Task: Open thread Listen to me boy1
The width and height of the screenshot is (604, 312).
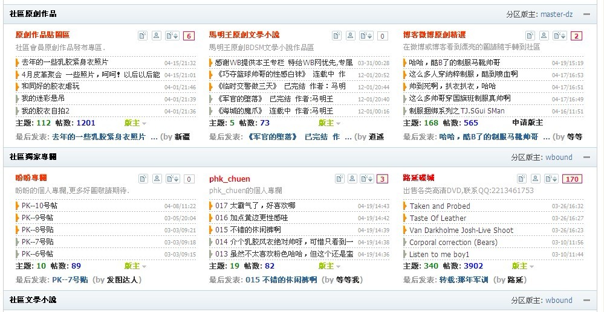Action: [439, 255]
